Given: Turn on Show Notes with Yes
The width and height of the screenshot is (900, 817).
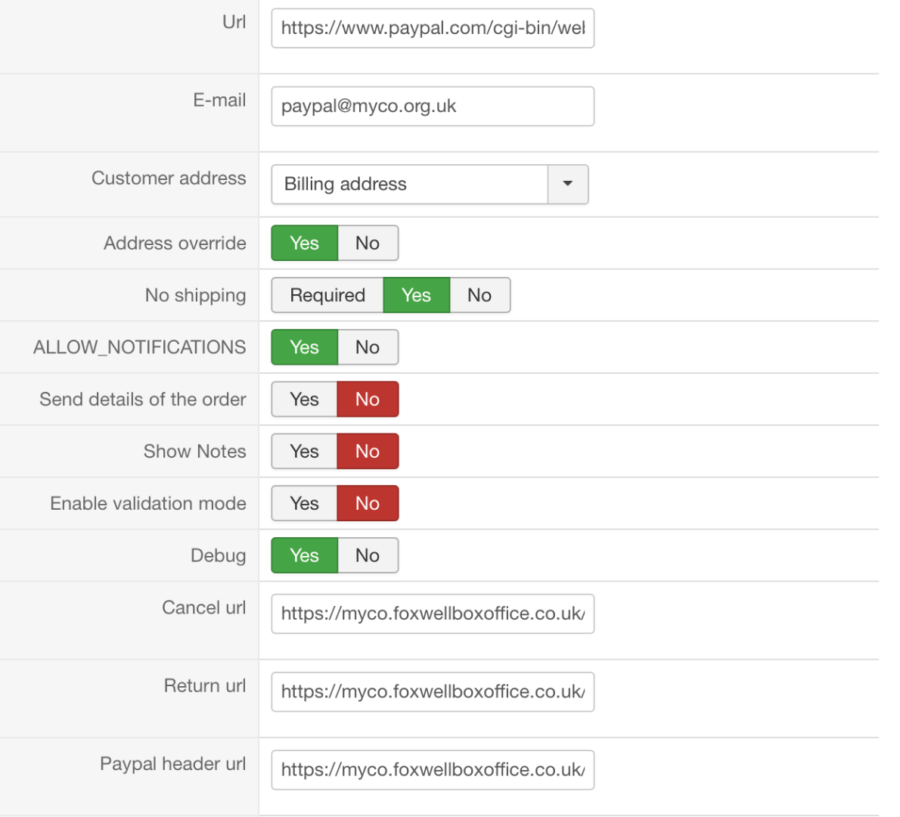Looking at the screenshot, I should tap(305, 452).
